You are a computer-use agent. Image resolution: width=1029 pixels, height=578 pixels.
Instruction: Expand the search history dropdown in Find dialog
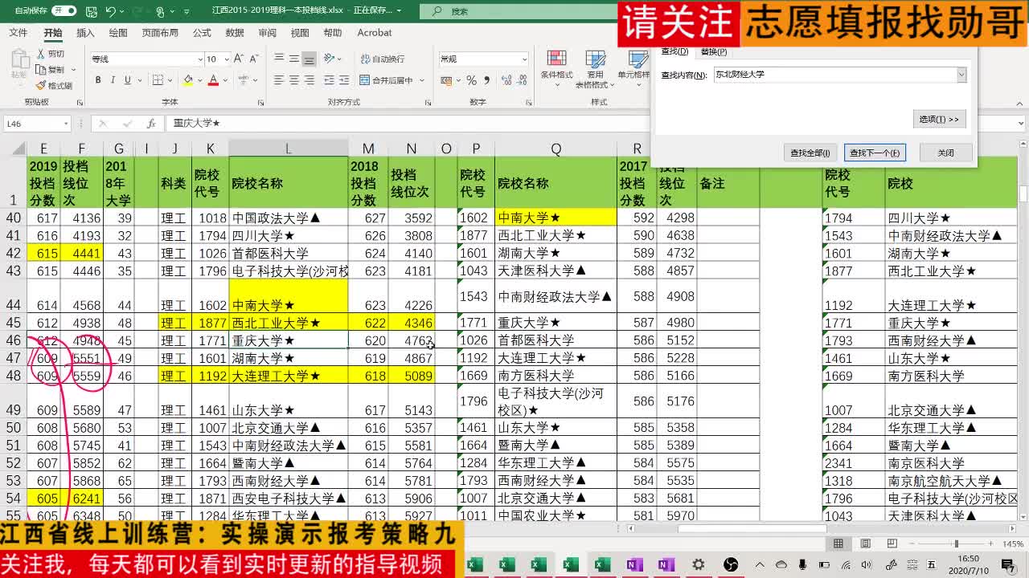961,75
